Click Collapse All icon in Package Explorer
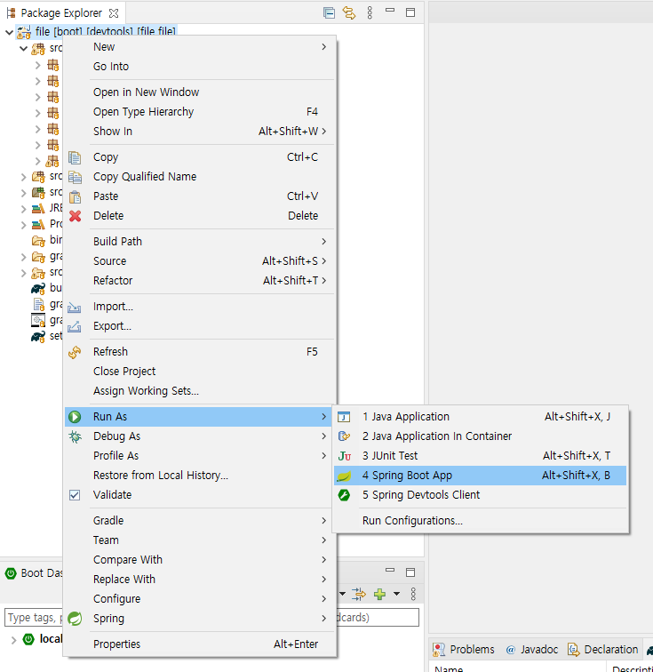653x672 pixels. (329, 12)
